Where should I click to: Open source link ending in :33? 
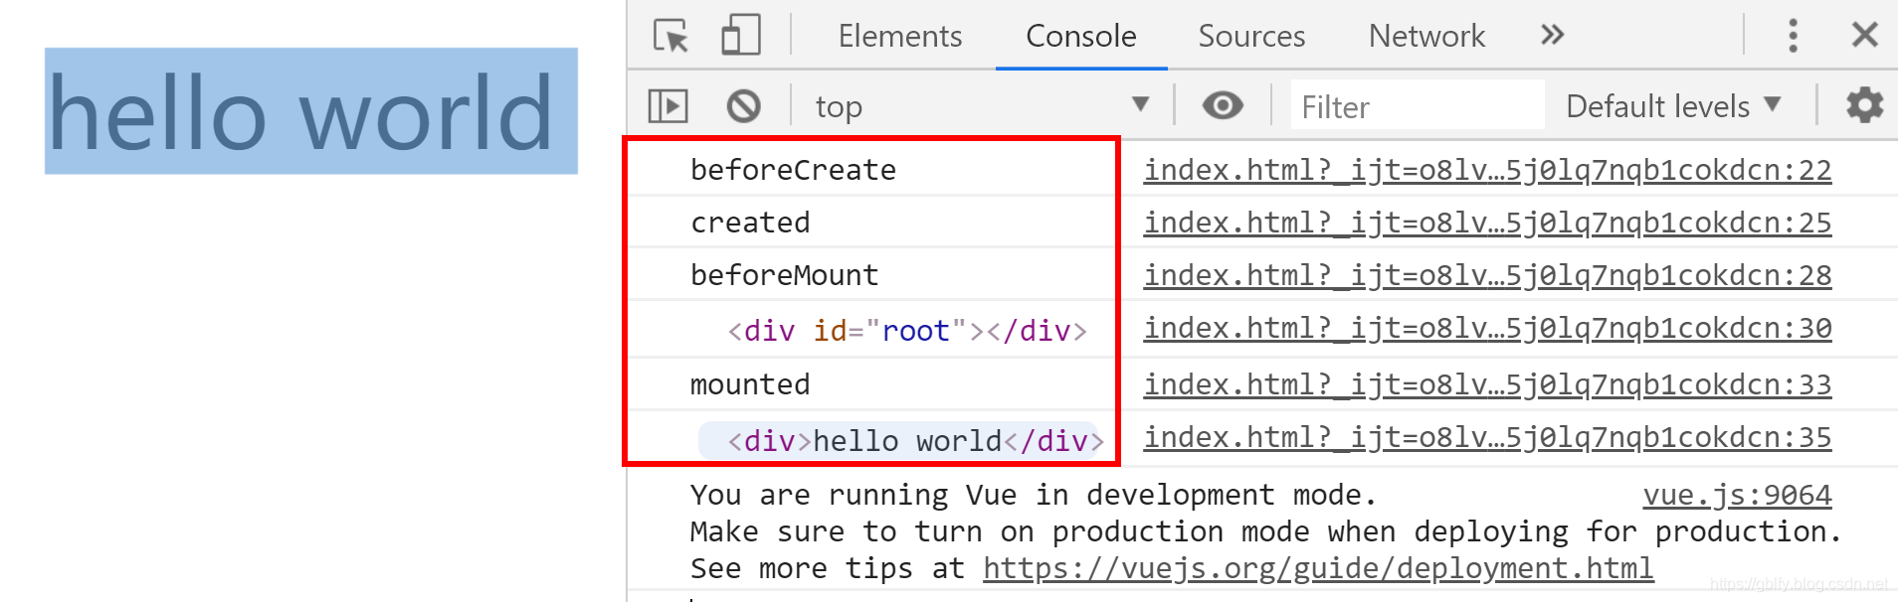pos(1487,384)
